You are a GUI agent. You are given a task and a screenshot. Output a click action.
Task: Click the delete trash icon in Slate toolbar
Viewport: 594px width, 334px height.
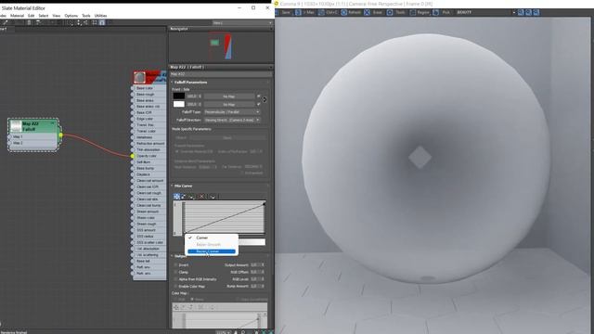pos(29,22)
